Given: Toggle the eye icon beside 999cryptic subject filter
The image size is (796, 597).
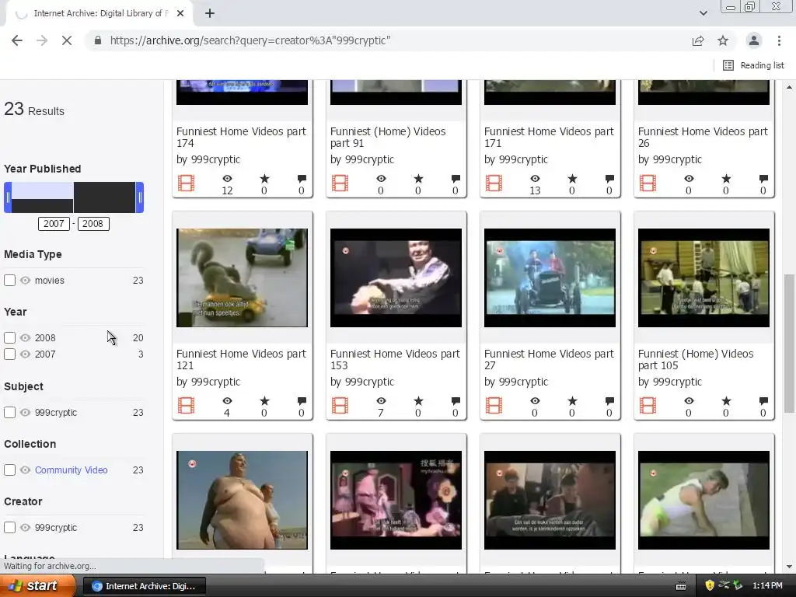Looking at the screenshot, I should 26,412.
